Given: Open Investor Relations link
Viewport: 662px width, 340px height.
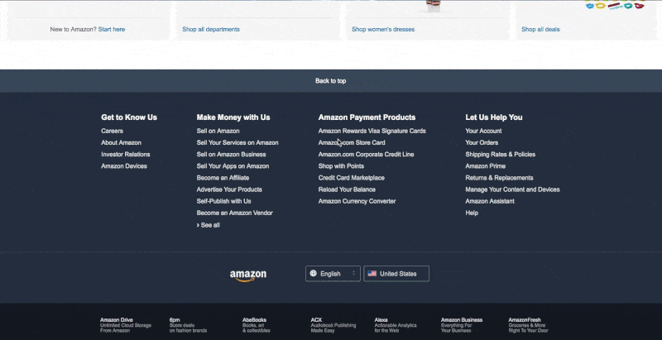Looking at the screenshot, I should click(x=126, y=155).
